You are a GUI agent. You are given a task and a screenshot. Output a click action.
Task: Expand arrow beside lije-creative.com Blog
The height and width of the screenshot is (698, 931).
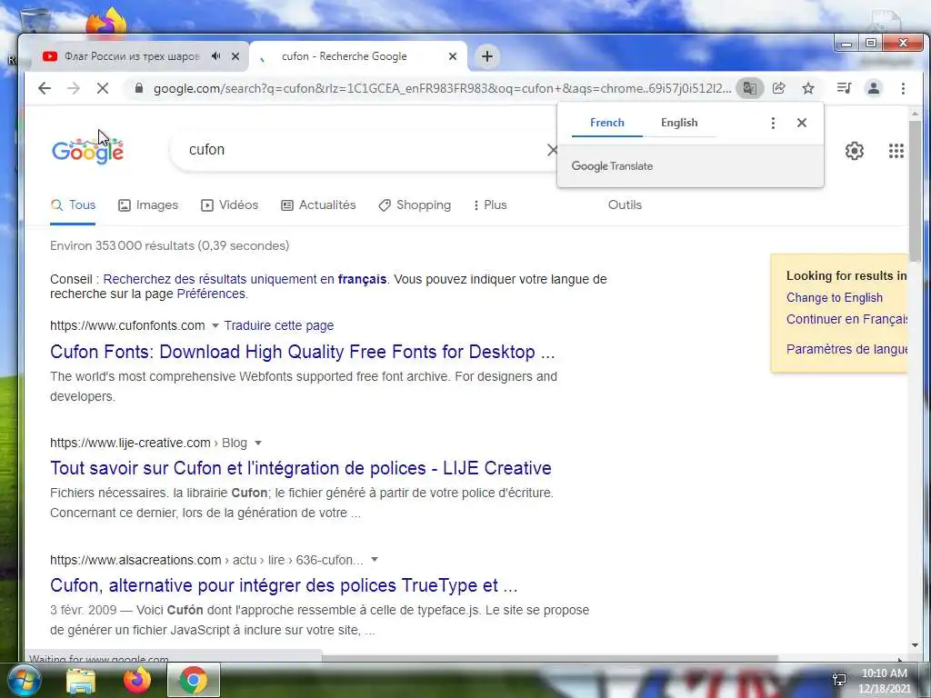(257, 443)
